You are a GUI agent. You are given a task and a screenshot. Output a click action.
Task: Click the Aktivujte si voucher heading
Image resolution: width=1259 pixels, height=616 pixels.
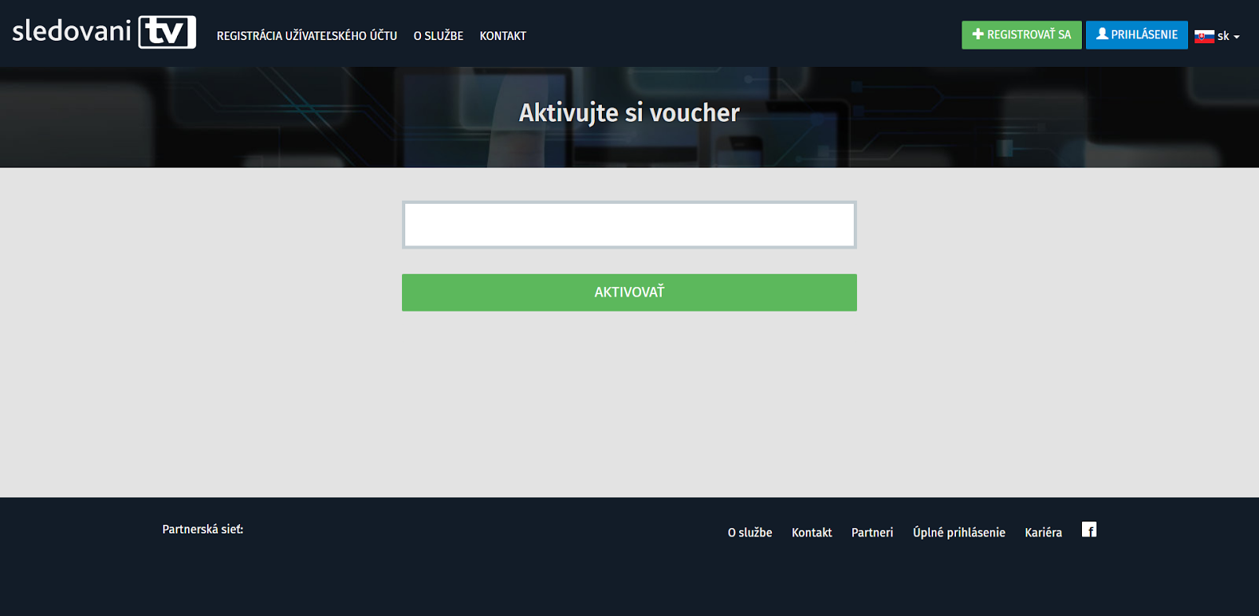(629, 113)
